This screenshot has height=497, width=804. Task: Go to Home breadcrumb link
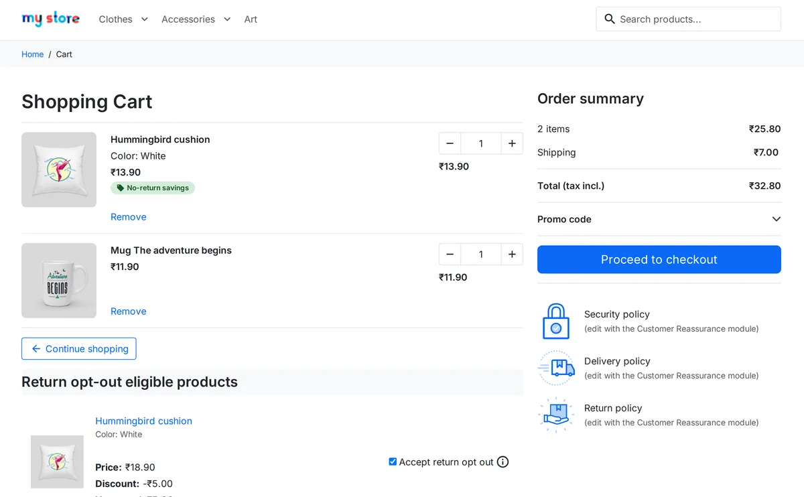tap(33, 54)
